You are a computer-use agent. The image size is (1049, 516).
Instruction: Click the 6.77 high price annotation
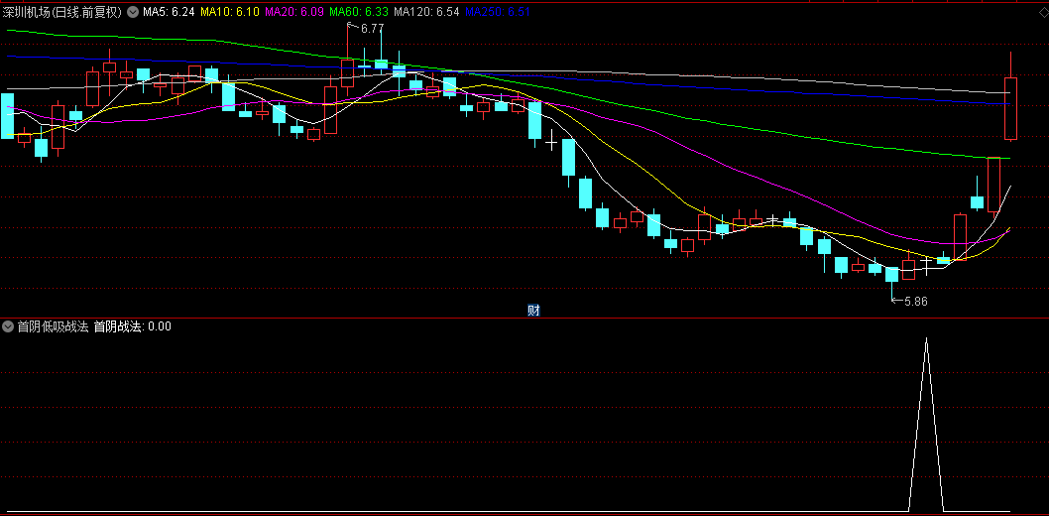(x=371, y=28)
